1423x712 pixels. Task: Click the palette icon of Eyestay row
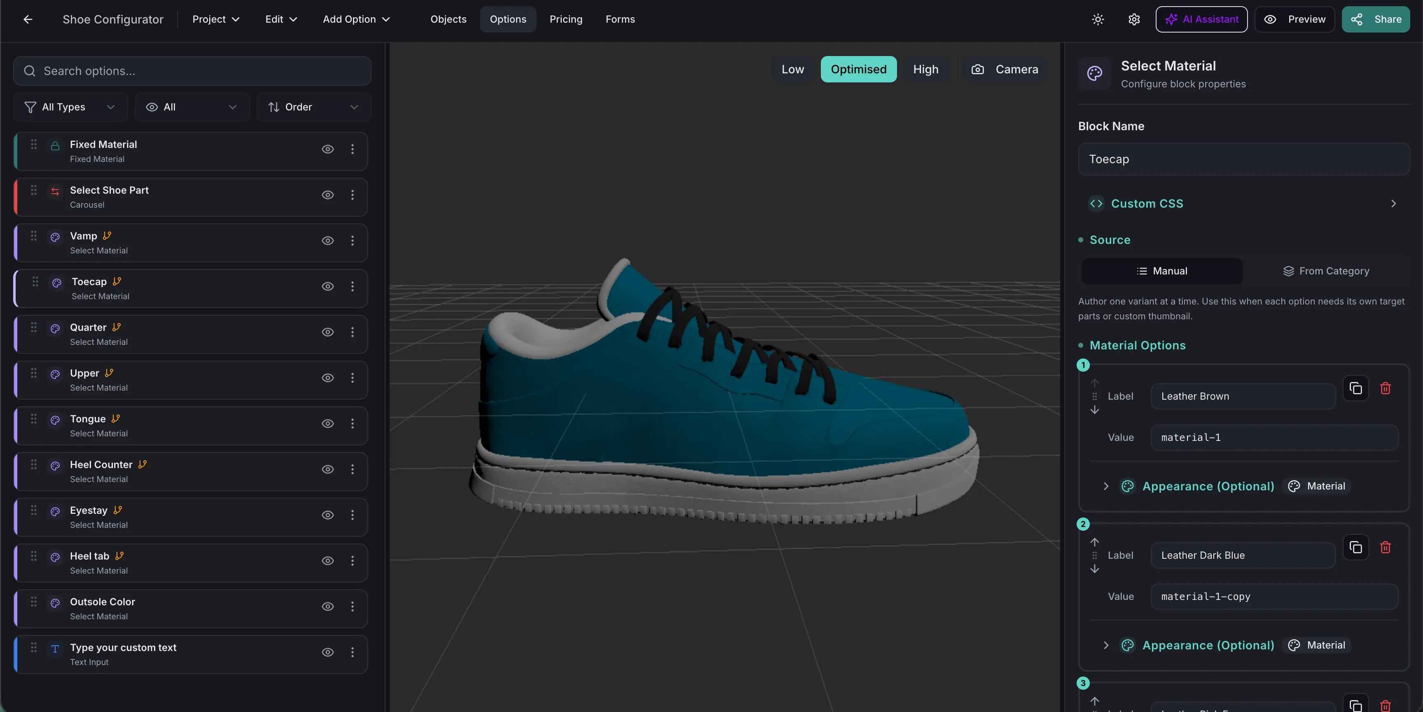(55, 512)
